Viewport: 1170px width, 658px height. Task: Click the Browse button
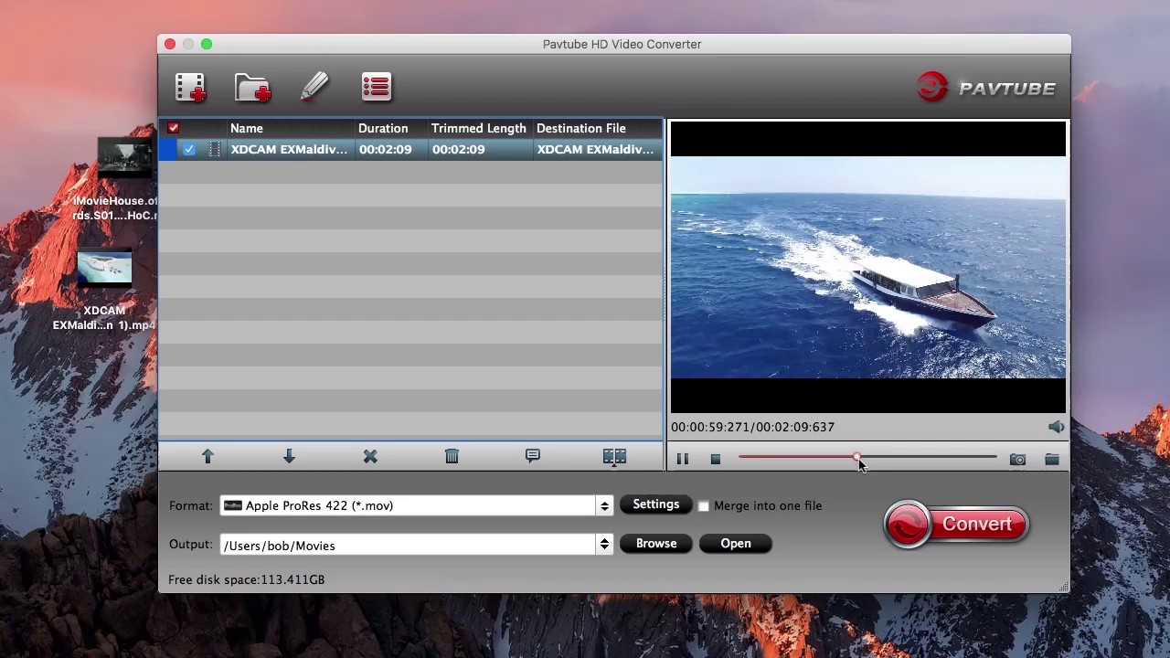656,543
